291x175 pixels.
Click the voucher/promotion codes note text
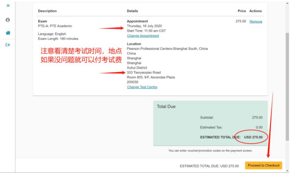[x=210, y=150]
